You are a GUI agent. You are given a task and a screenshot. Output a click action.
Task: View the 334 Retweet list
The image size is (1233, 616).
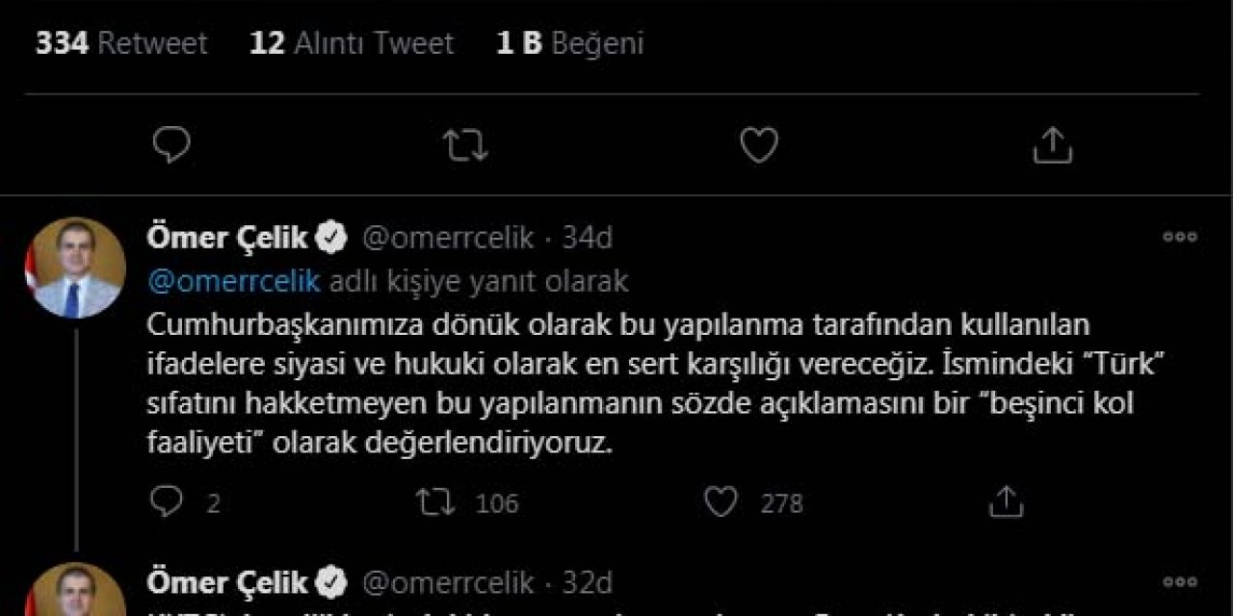pyautogui.click(x=120, y=42)
